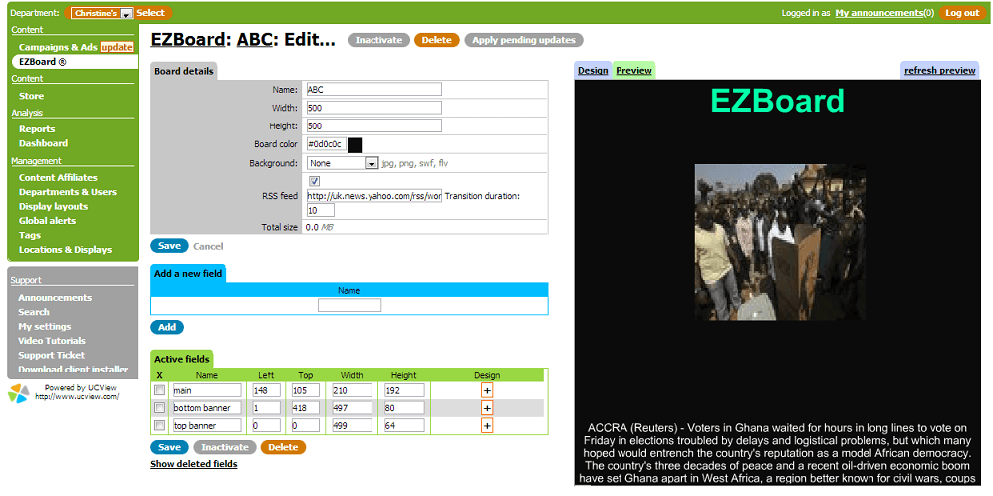Click Inactivate button beside board title
The width and height of the screenshot is (993, 496).
tap(378, 40)
